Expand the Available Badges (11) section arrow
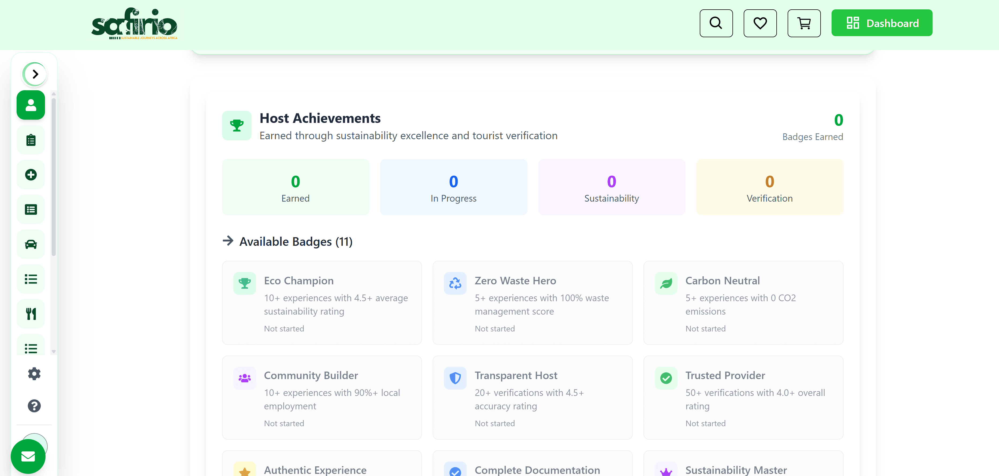The image size is (999, 476). (228, 241)
